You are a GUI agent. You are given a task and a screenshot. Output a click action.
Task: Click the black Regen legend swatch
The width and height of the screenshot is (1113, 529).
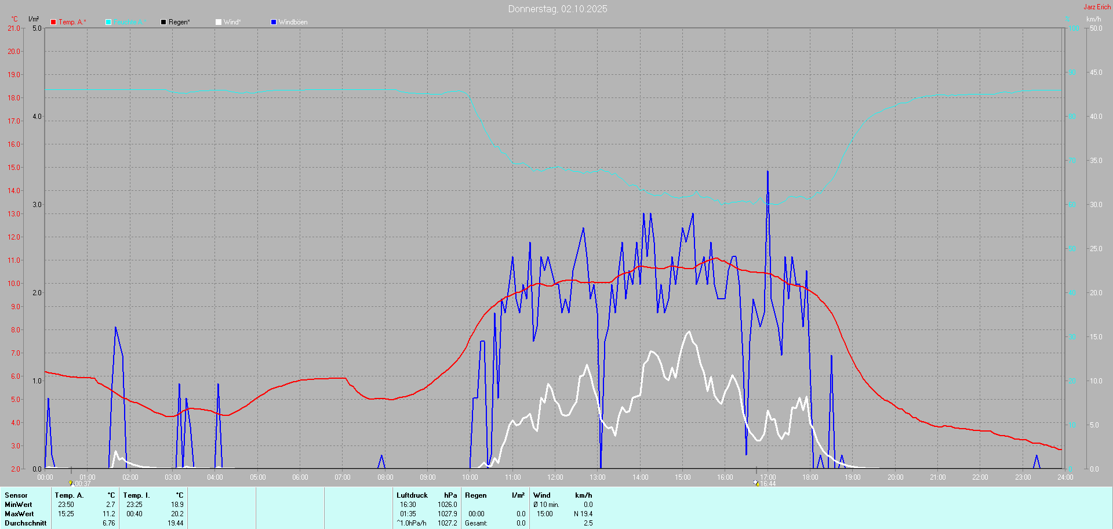click(x=163, y=22)
